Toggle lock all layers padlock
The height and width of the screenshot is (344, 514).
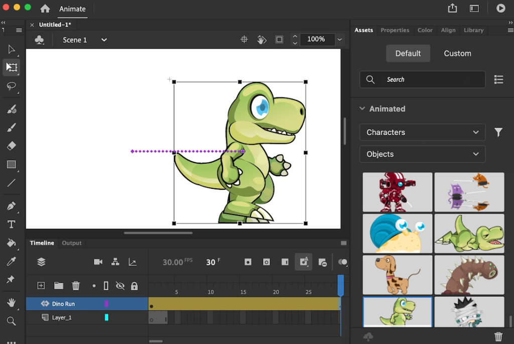click(x=134, y=286)
